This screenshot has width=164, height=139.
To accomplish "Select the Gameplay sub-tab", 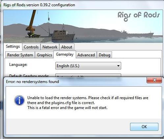I will 65,54.
